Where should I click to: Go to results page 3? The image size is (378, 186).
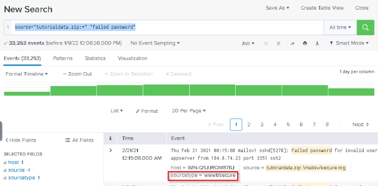pyautogui.click(x=262, y=124)
